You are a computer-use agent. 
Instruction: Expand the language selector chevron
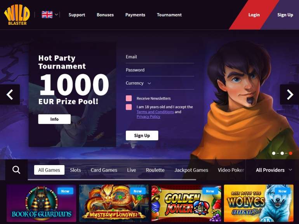56,14
